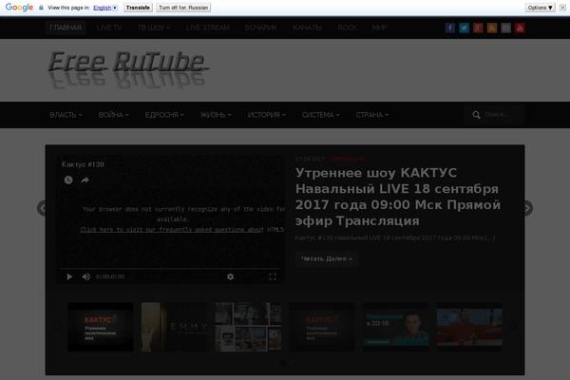The height and width of the screenshot is (380, 570).
Task: Expand the СТРАНА menu
Action: click(x=372, y=115)
